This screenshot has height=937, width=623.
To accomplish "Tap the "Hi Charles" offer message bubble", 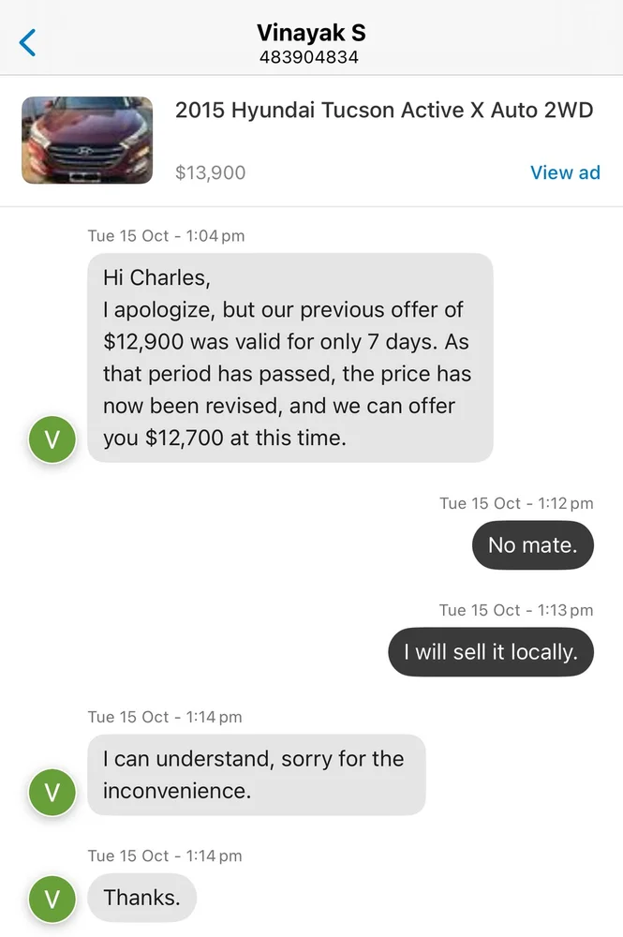I will (x=289, y=358).
